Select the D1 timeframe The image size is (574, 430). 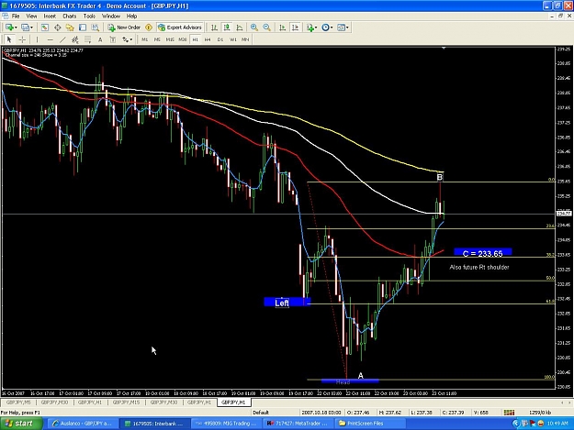click(220, 39)
